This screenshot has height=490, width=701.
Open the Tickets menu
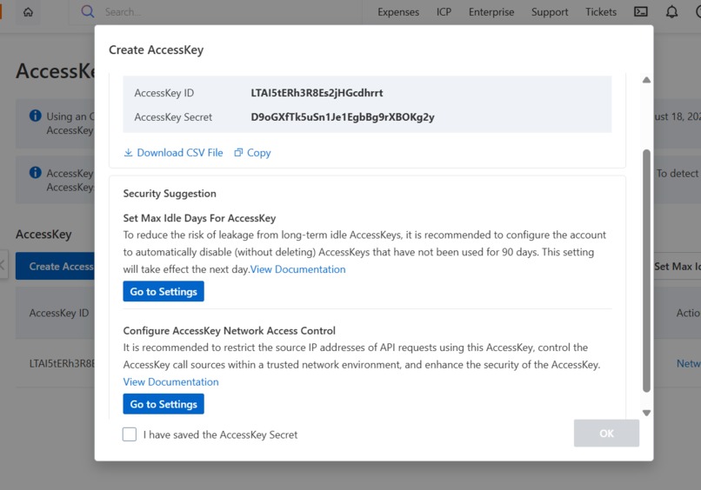[x=601, y=12]
